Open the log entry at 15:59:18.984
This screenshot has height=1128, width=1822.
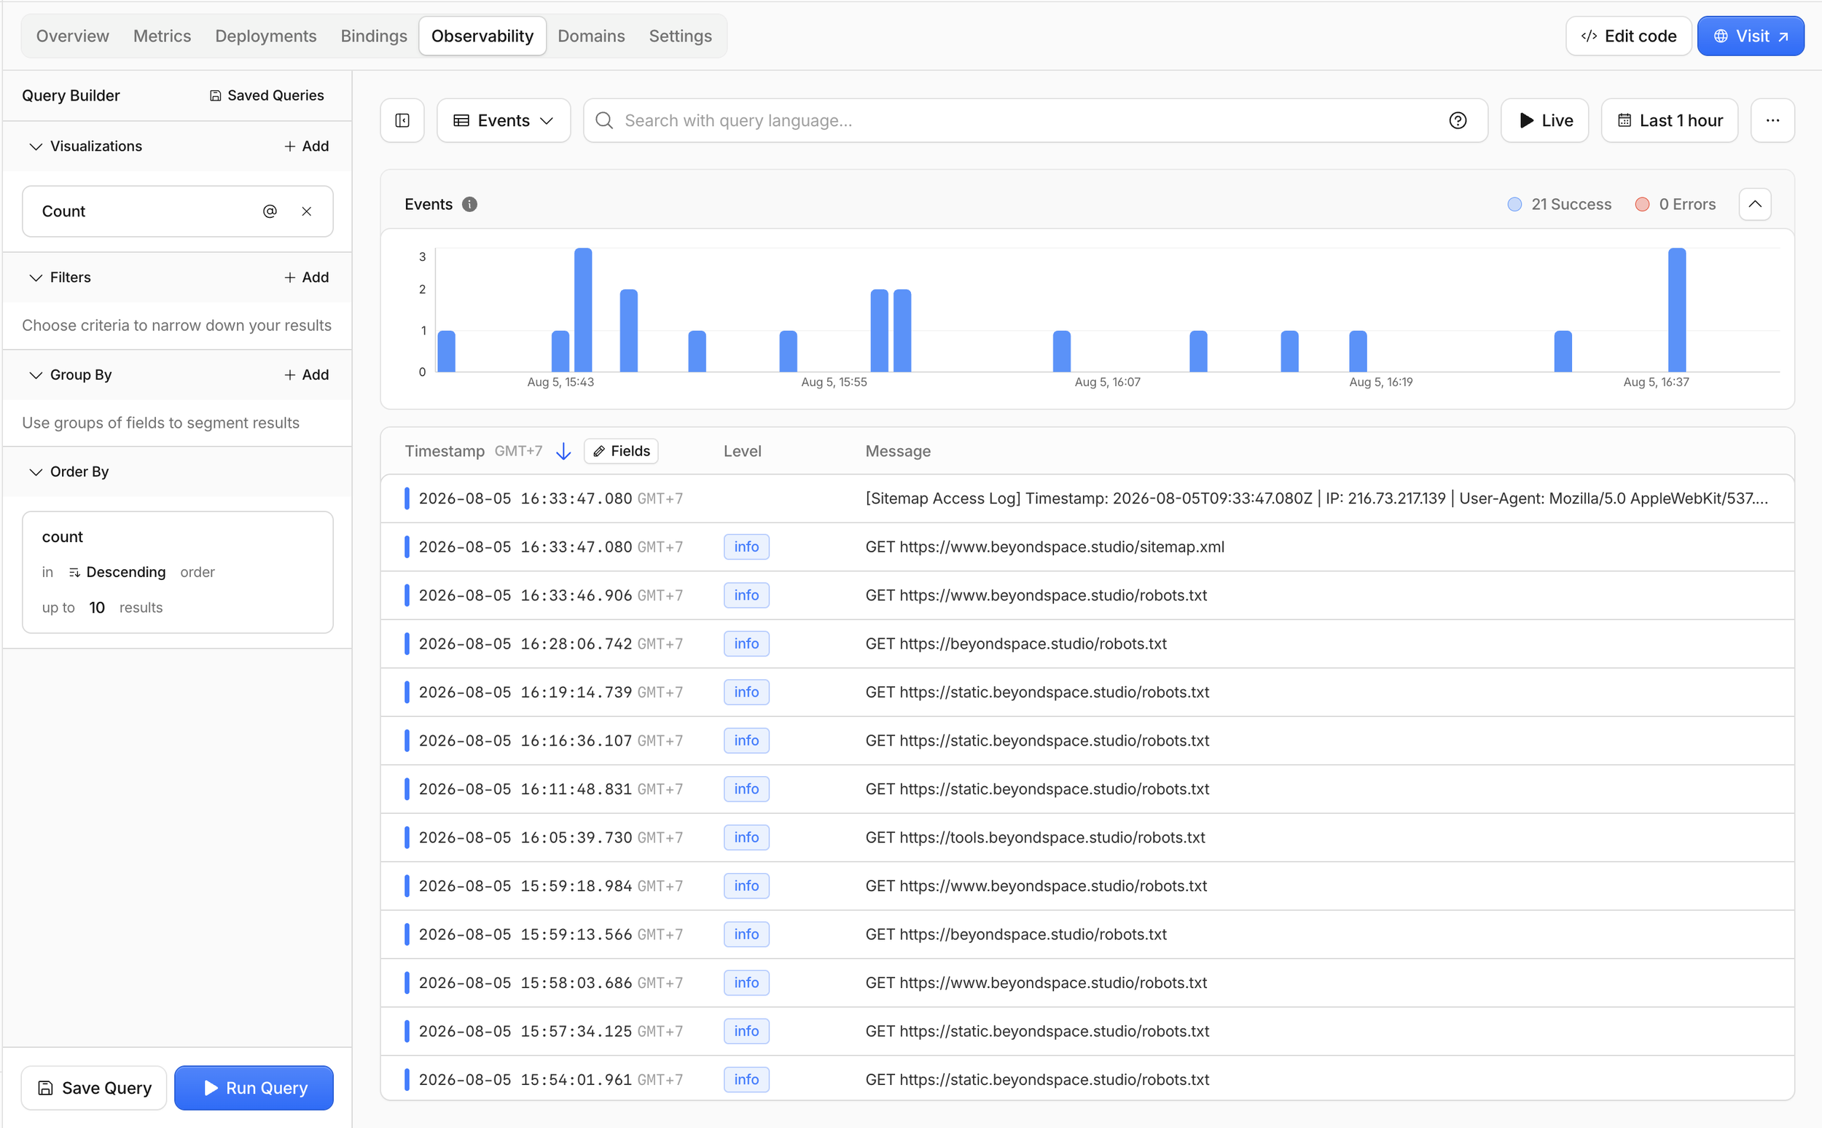[x=1087, y=886]
